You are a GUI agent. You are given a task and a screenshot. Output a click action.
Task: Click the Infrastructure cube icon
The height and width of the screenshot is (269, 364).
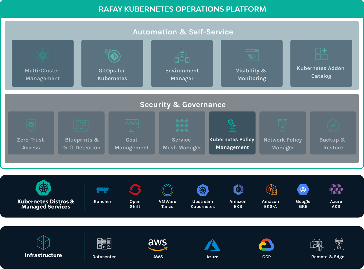point(43,243)
